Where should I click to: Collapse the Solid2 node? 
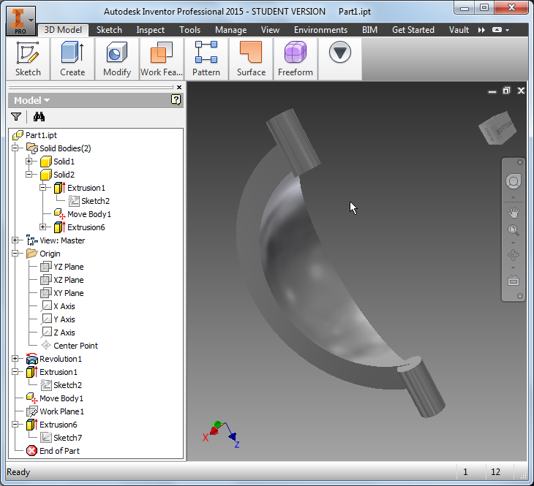pyautogui.click(x=29, y=174)
